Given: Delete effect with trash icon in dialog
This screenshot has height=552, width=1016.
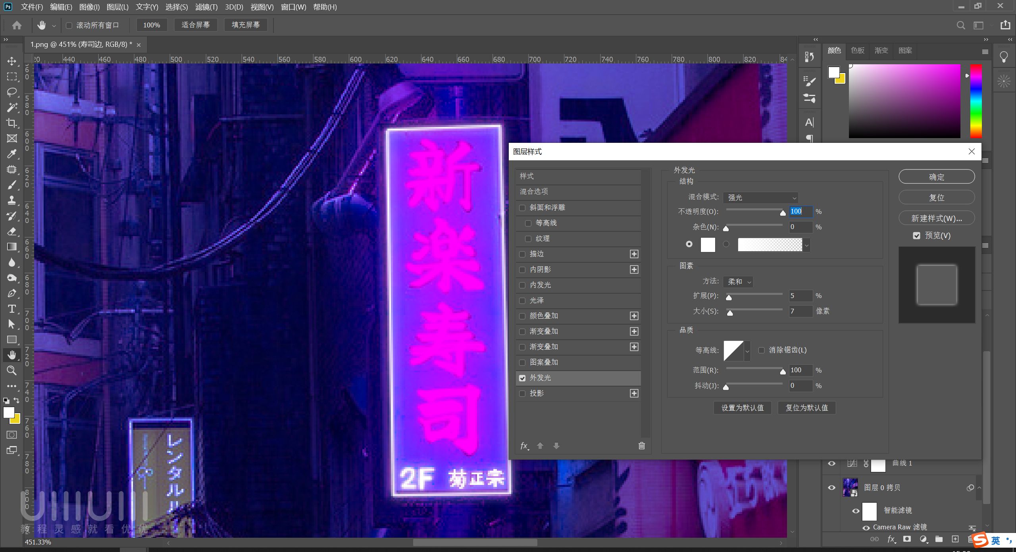Looking at the screenshot, I should click(642, 446).
